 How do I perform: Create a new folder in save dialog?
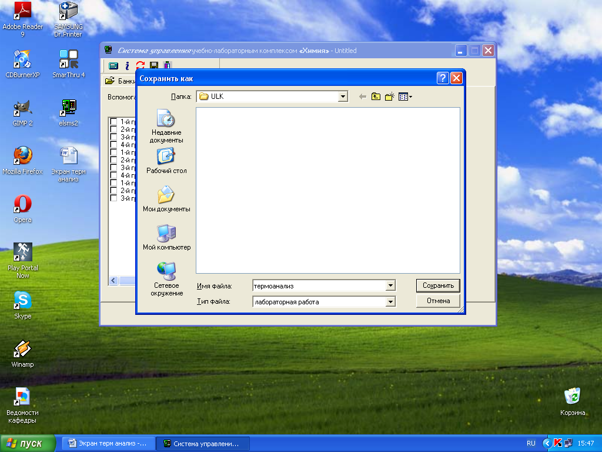pyautogui.click(x=390, y=97)
